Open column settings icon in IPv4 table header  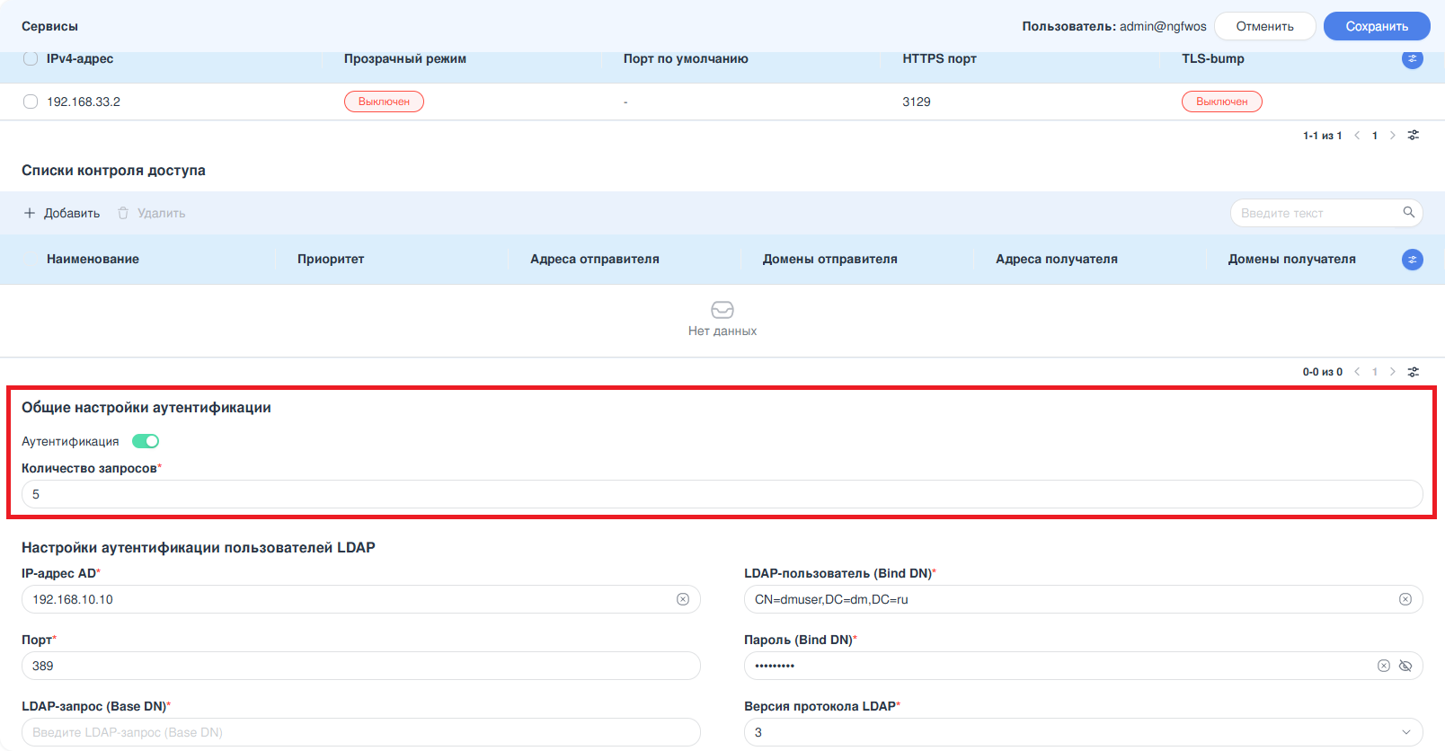(x=1412, y=58)
